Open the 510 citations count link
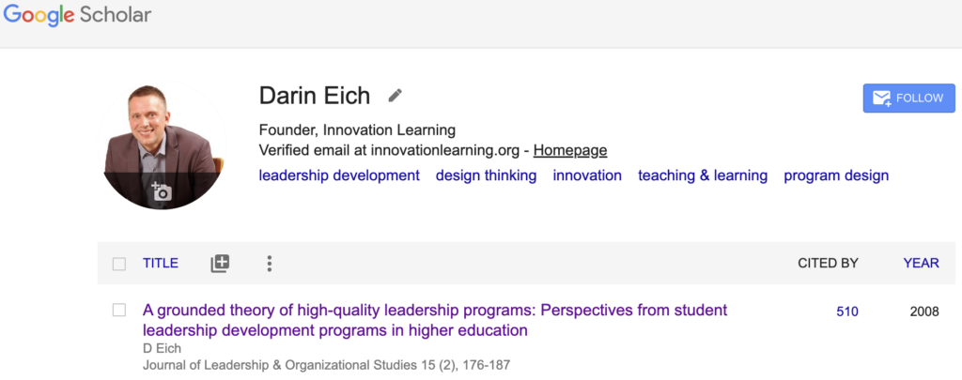Image resolution: width=962 pixels, height=380 pixels. tap(847, 312)
